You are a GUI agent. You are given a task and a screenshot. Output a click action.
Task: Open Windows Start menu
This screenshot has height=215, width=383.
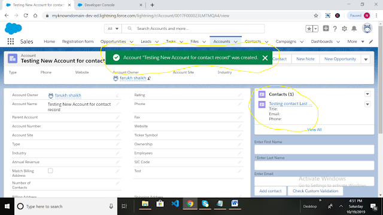pos(7,207)
